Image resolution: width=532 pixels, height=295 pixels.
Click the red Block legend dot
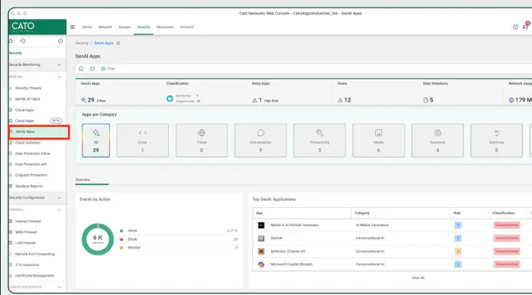122,239
